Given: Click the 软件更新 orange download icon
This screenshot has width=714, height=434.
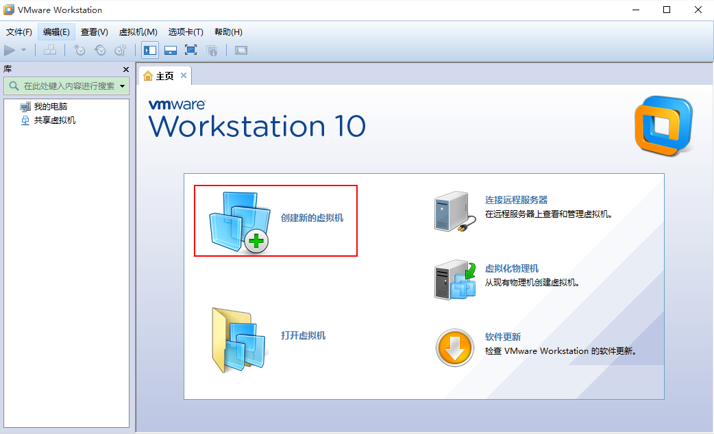Looking at the screenshot, I should (x=454, y=348).
